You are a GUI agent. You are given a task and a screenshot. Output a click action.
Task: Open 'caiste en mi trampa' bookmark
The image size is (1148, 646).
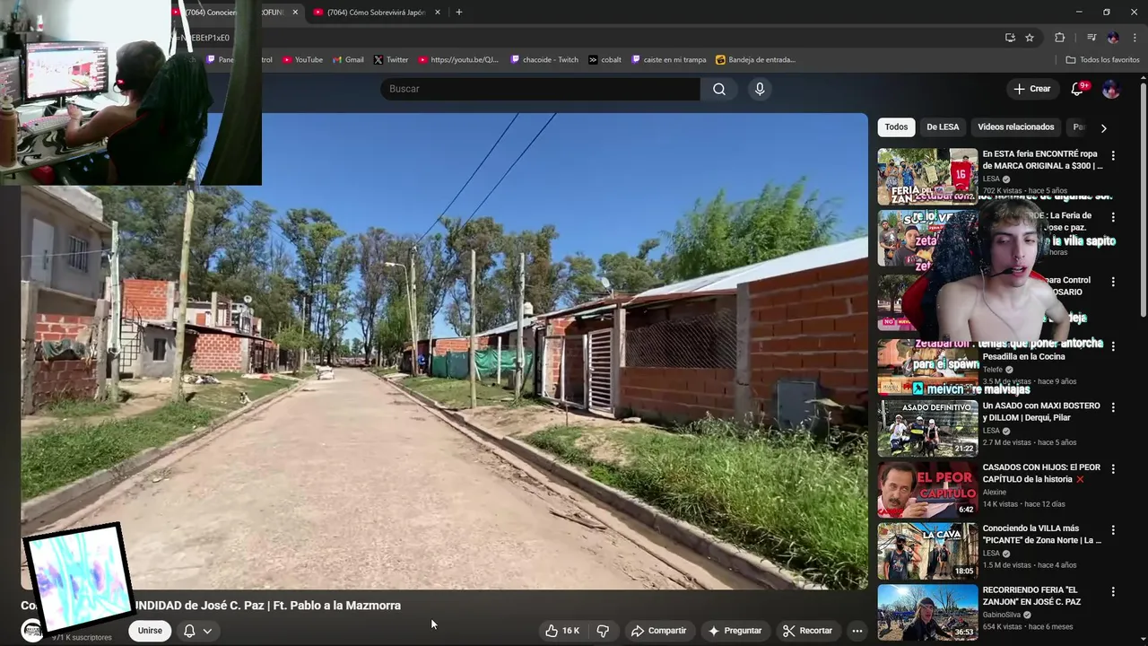(x=669, y=60)
